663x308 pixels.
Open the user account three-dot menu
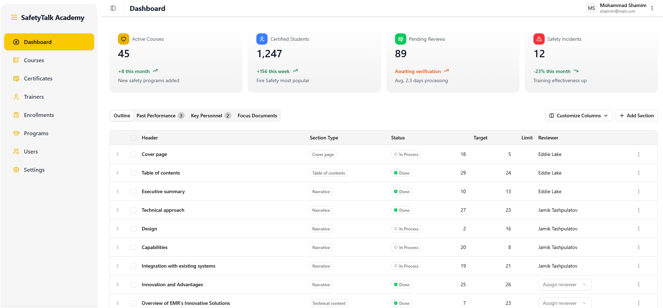[x=652, y=8]
